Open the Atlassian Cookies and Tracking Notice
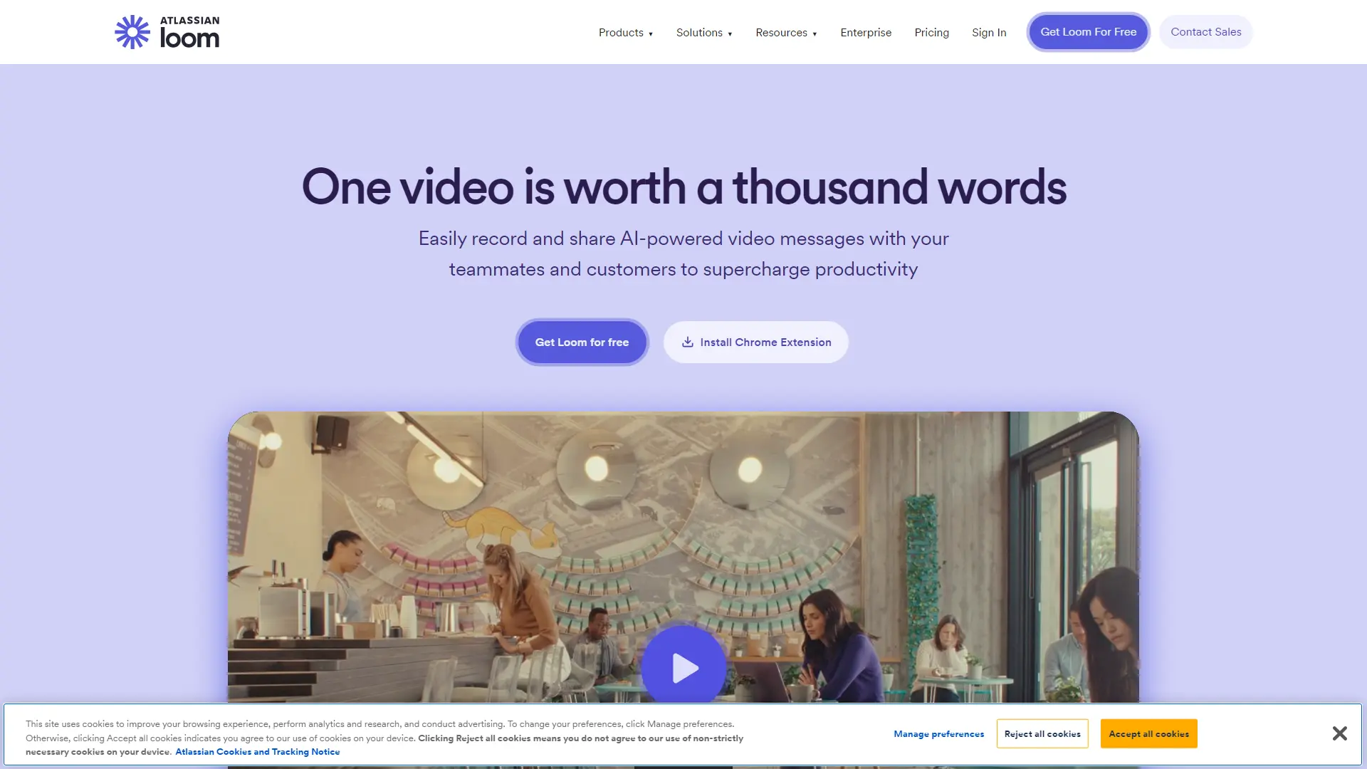1367x769 pixels. (x=257, y=752)
